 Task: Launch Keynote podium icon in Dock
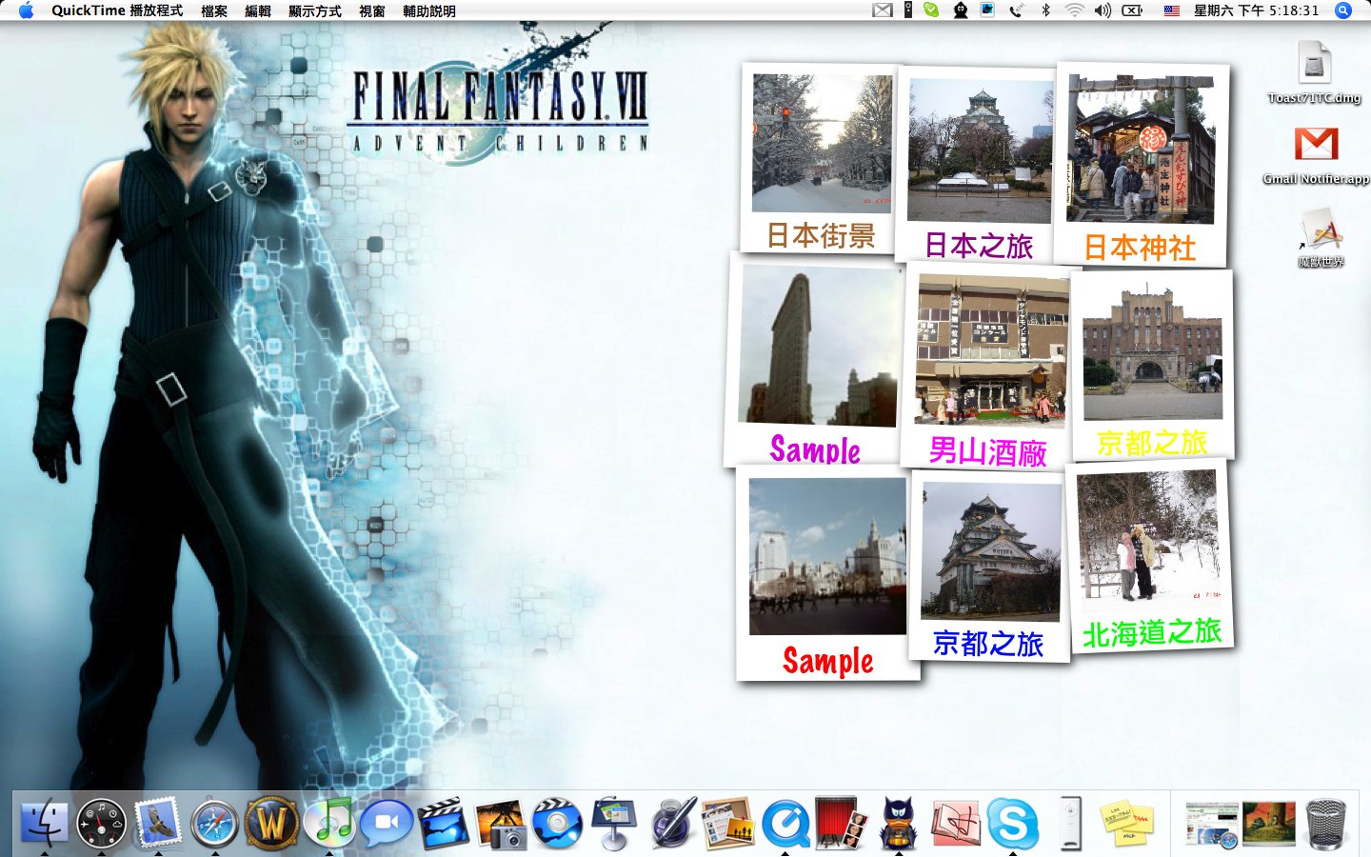coord(614,823)
